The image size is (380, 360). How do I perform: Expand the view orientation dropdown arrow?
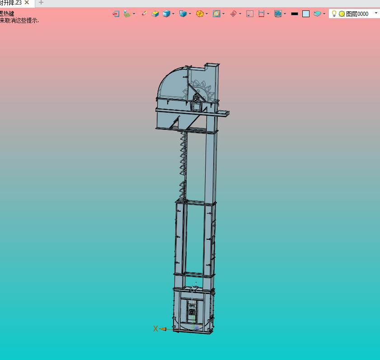(190, 14)
